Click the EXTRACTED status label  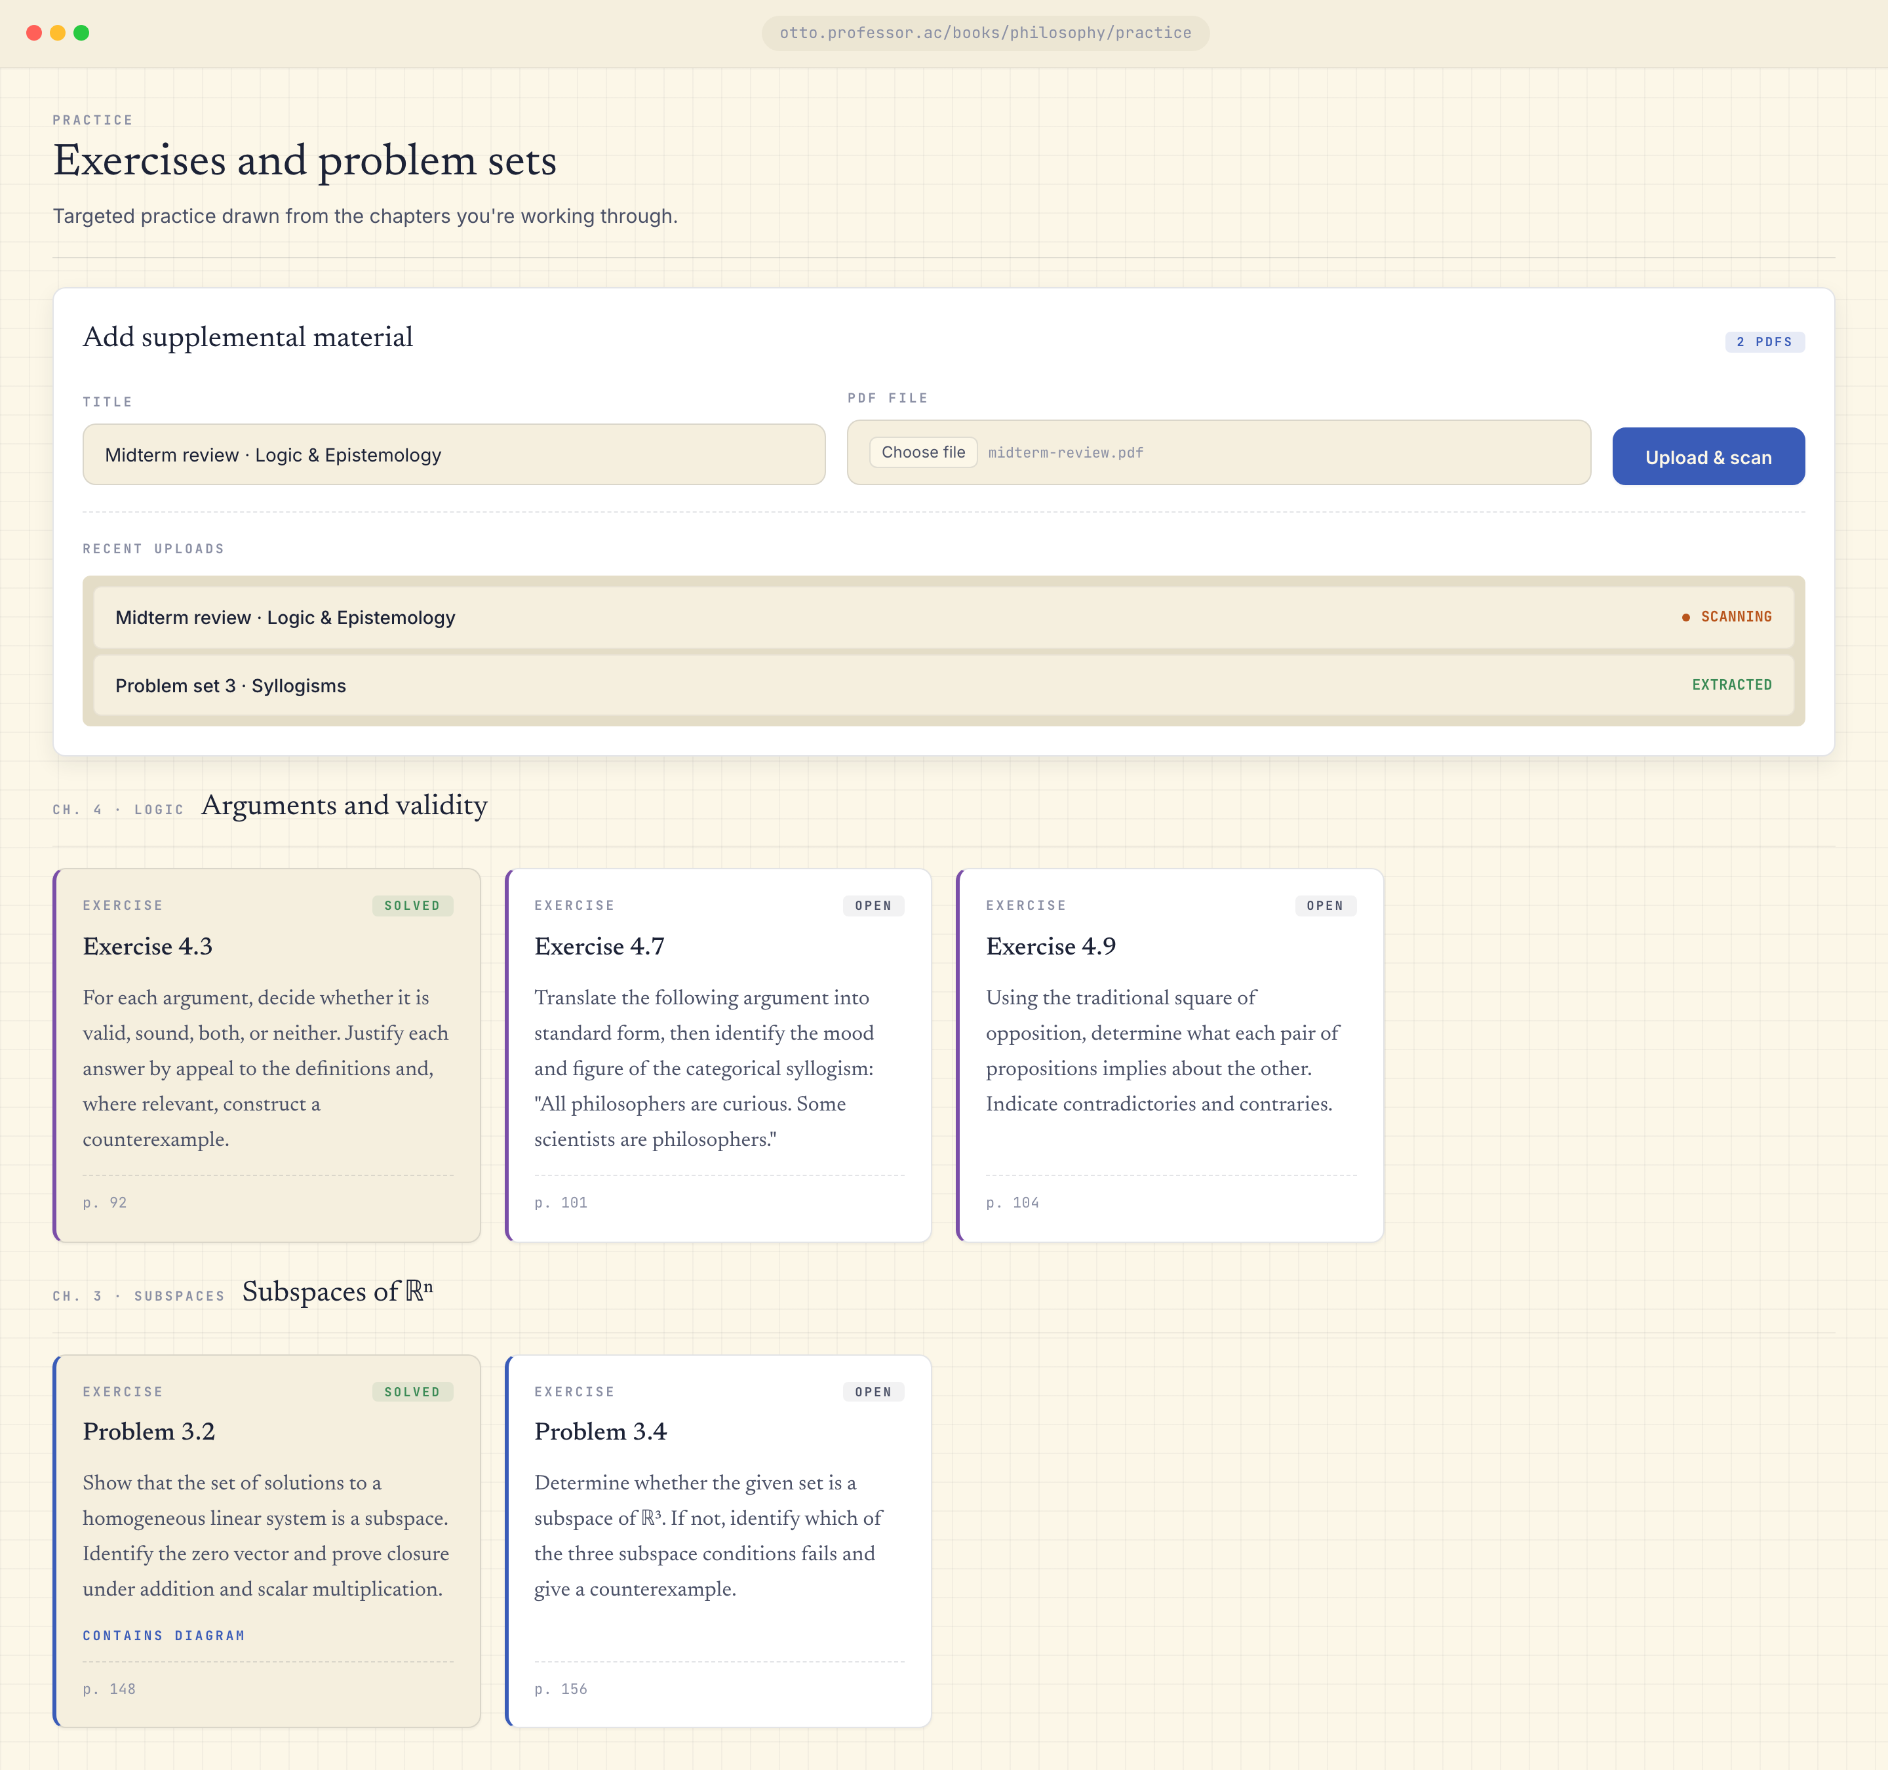pos(1731,684)
